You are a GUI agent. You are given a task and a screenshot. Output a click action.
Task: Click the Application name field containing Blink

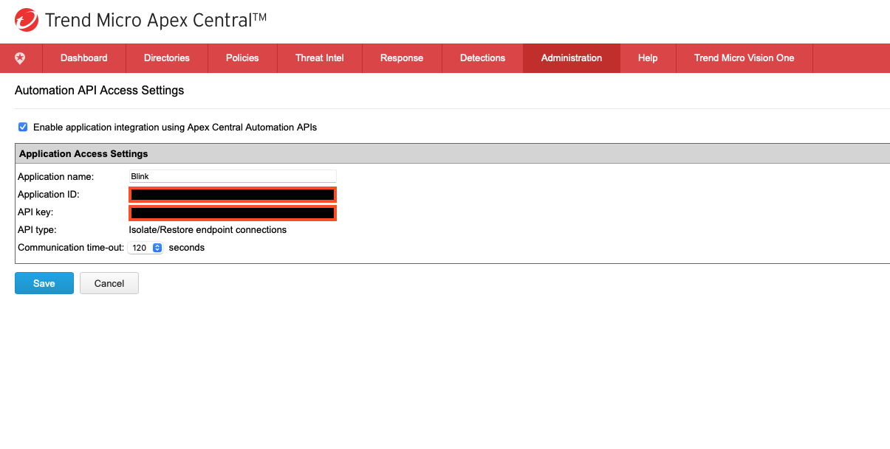(x=233, y=176)
